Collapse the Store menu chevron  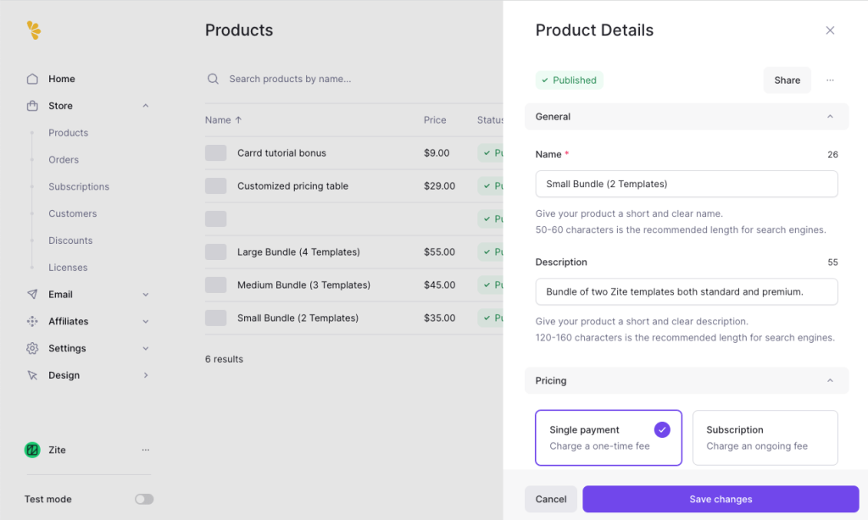[146, 106]
